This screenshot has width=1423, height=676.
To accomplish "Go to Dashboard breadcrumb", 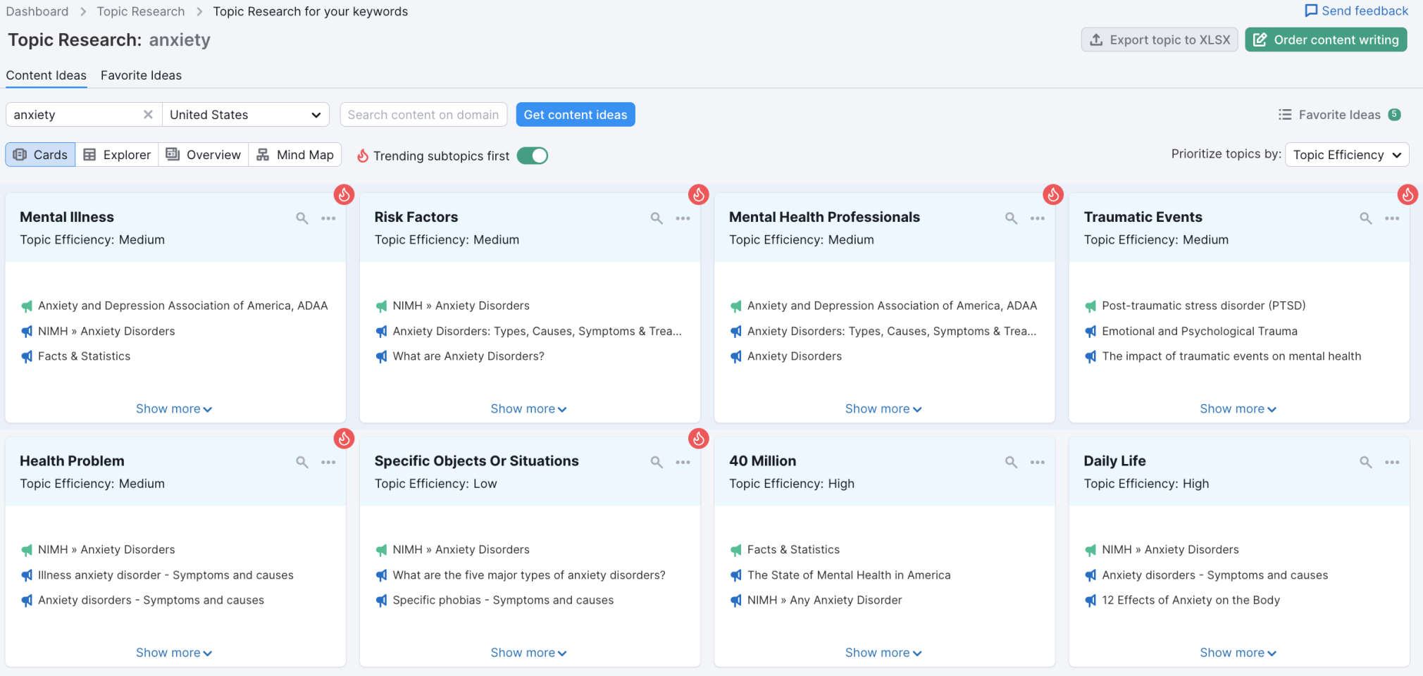I will (37, 11).
